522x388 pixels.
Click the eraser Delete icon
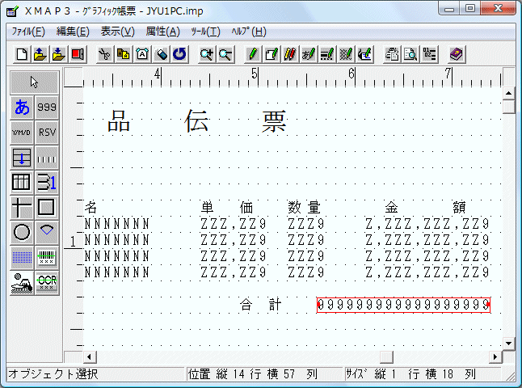click(161, 54)
